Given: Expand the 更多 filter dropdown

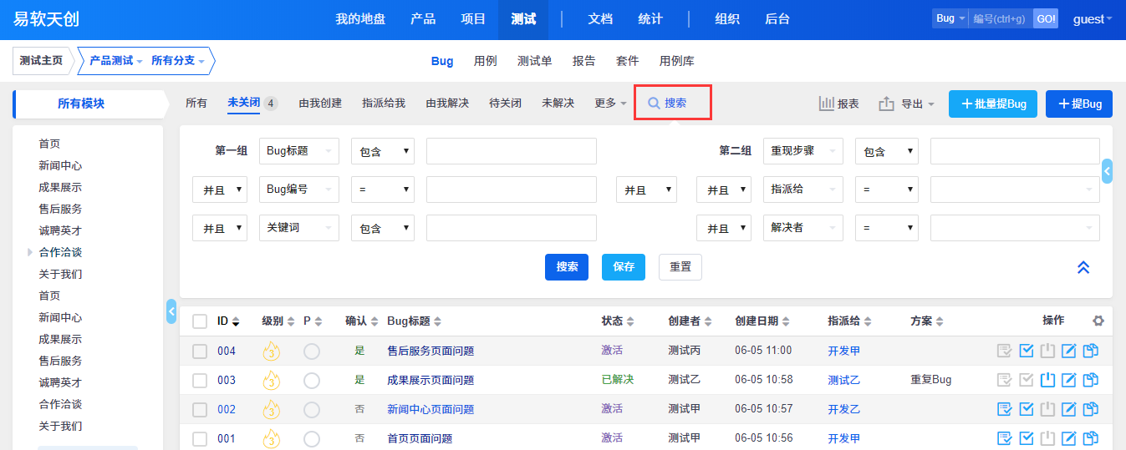Looking at the screenshot, I should pyautogui.click(x=610, y=103).
